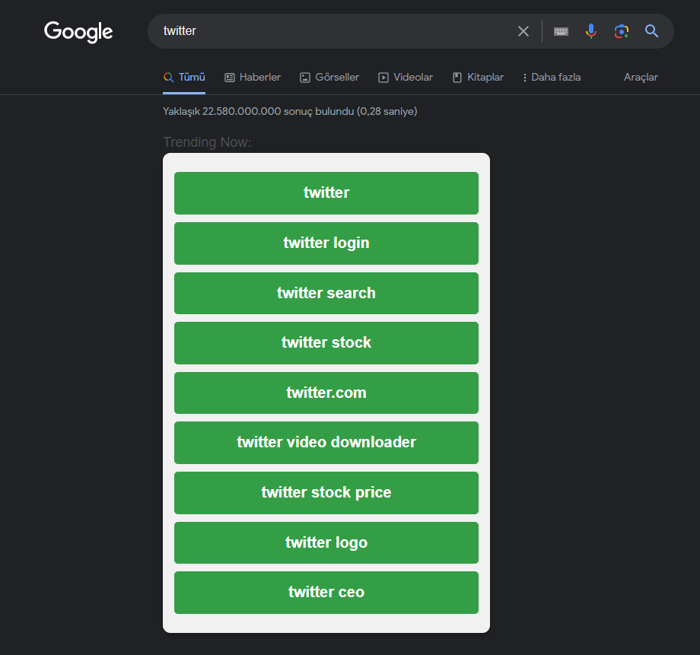Select the Tümü tab
Screen dimensions: 700x655
pyautogui.click(x=184, y=78)
